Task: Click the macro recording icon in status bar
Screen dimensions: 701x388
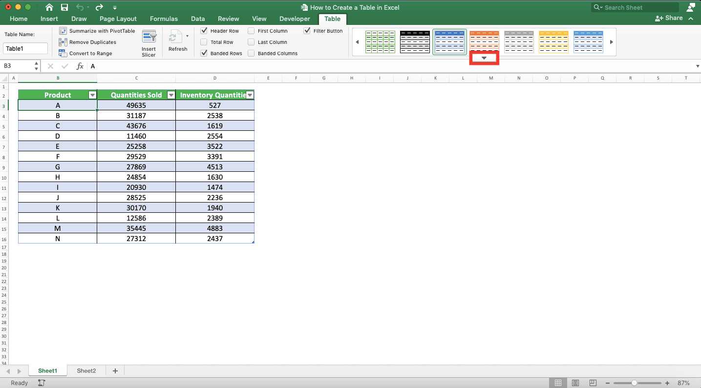Action: point(42,383)
